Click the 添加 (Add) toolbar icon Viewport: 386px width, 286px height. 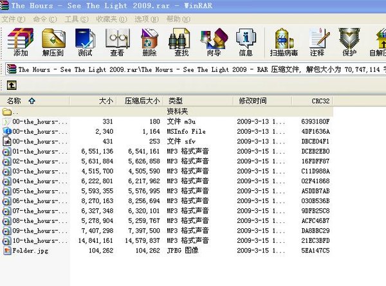point(21,39)
